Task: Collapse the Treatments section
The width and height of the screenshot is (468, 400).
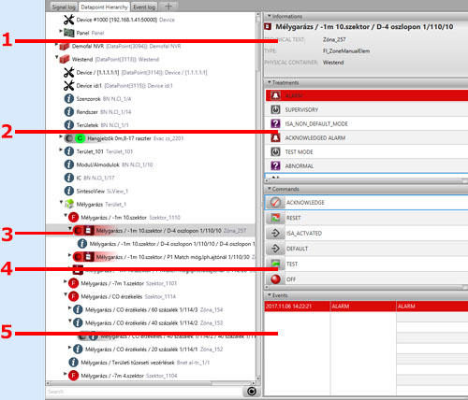Action: (270, 82)
